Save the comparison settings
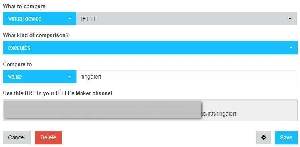The image size is (300, 147). (286, 137)
